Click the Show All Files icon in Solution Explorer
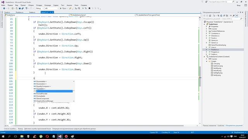Image resolution: width=248 pixels, height=139 pixels. (227, 15)
